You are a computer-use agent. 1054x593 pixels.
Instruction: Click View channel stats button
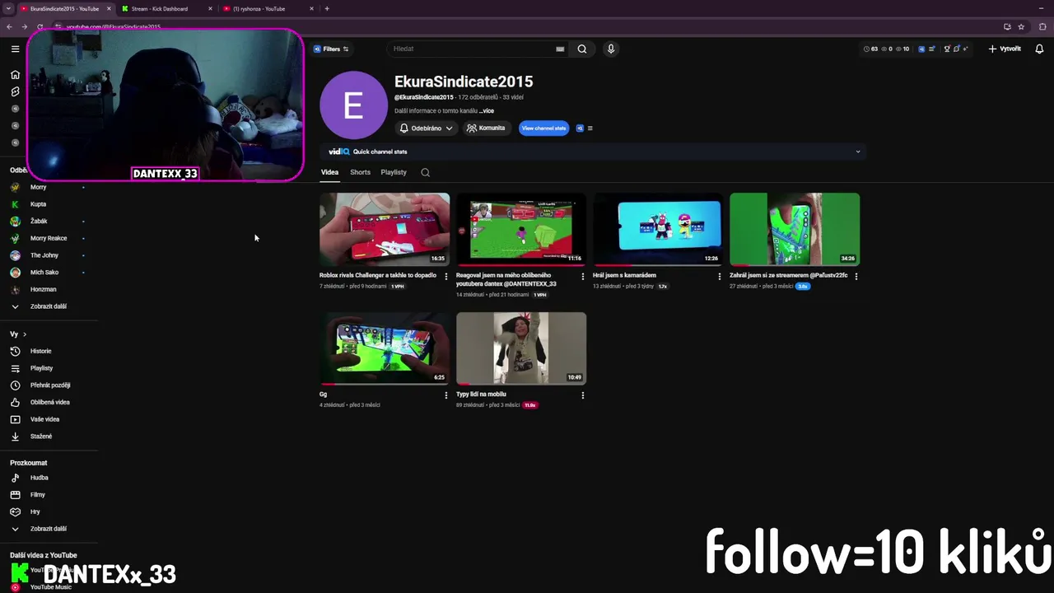(x=543, y=128)
